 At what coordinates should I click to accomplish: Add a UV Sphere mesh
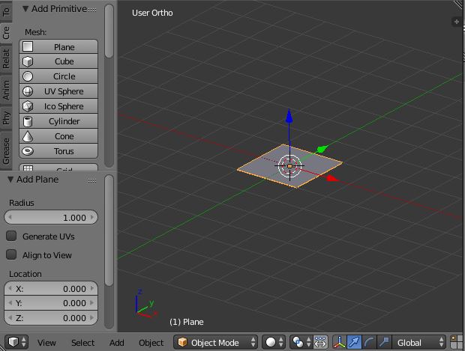[x=58, y=91]
